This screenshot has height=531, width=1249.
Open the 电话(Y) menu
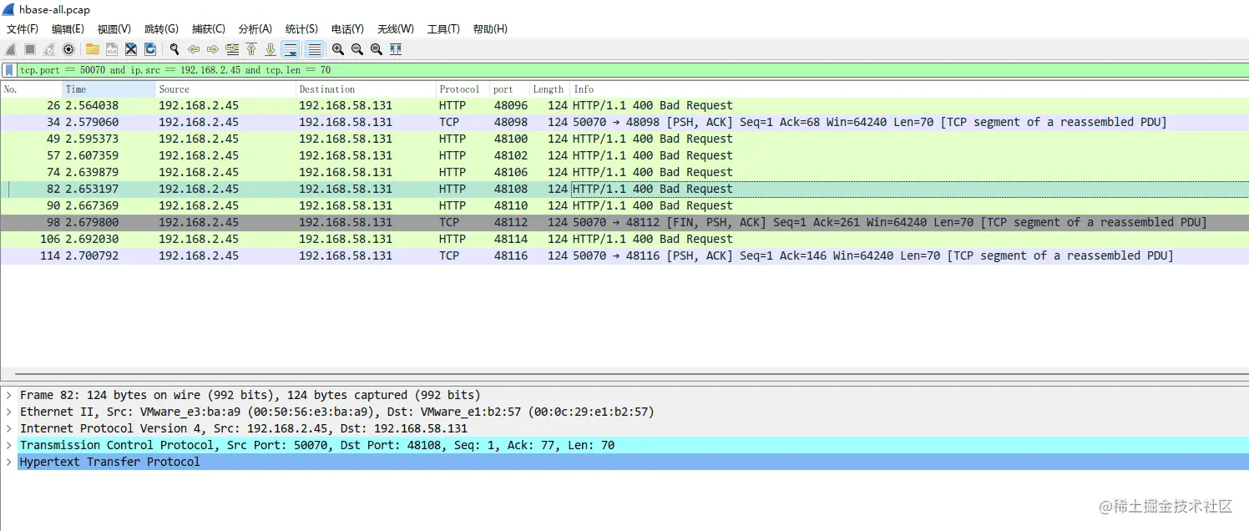tap(347, 29)
